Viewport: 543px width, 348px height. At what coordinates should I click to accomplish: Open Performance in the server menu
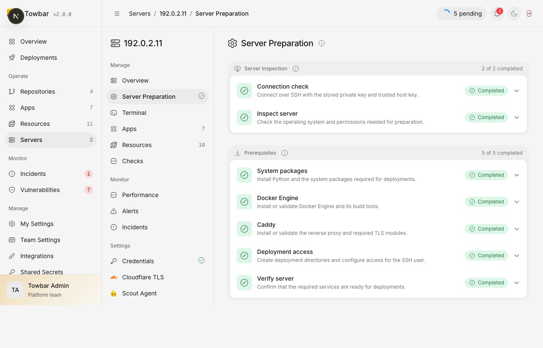pos(157,195)
